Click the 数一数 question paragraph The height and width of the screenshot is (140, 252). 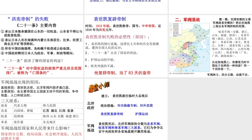point(232,23)
